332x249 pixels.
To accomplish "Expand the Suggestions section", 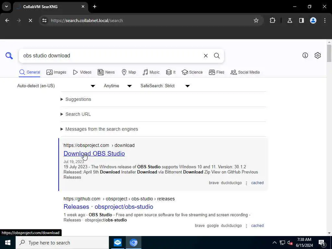I will pos(76,99).
